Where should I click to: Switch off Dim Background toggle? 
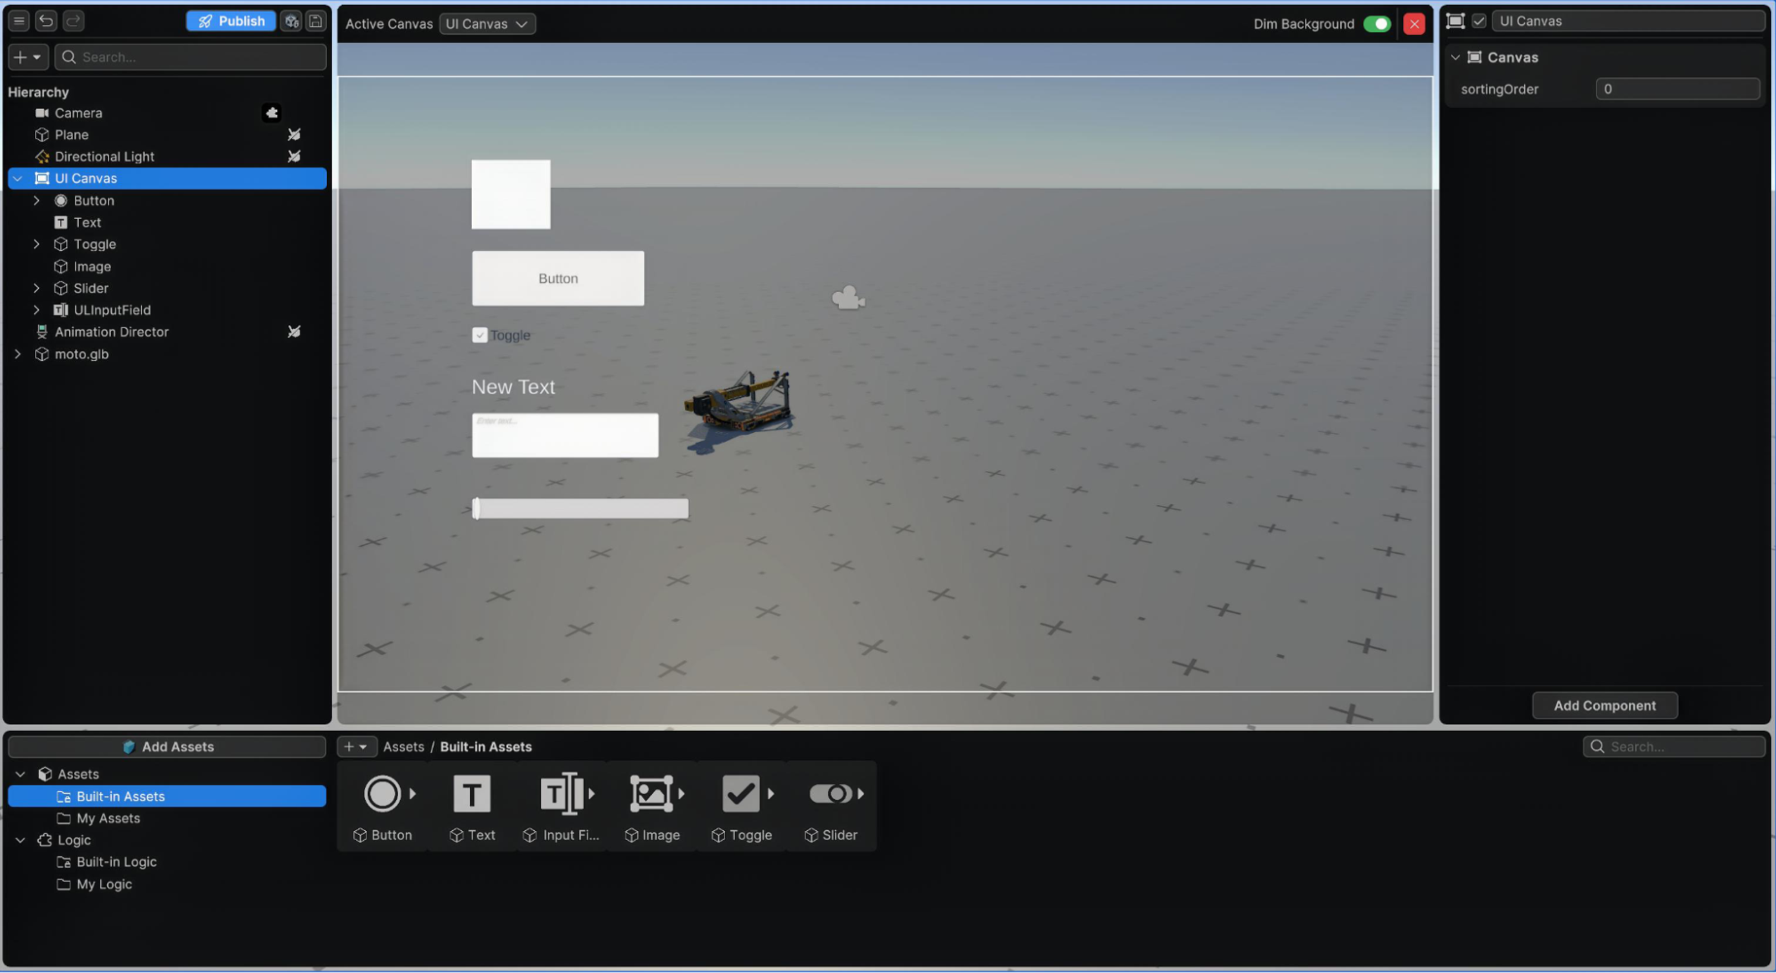click(1377, 23)
